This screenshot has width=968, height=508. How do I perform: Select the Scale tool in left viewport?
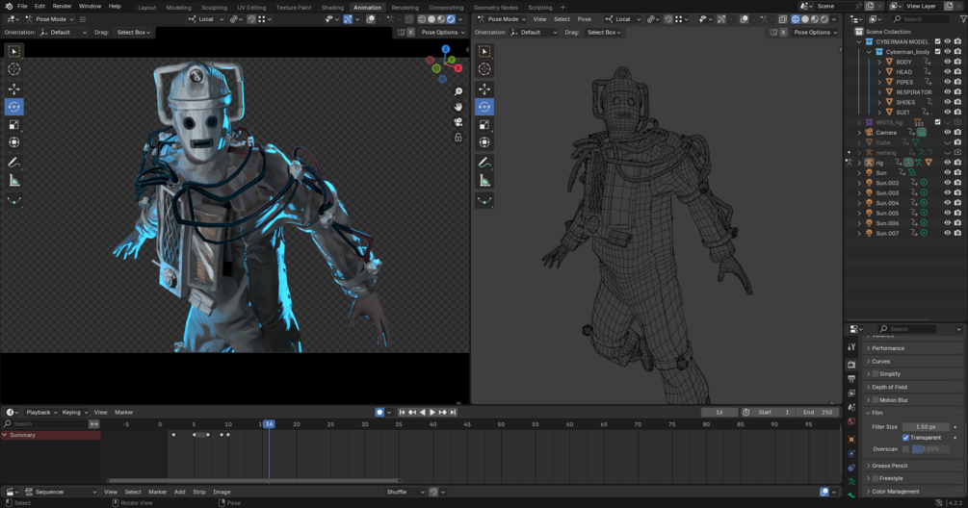click(x=14, y=125)
